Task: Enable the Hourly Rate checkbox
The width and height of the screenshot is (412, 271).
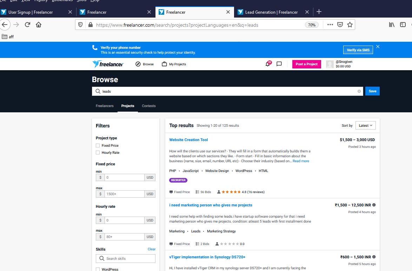Action: (98, 153)
